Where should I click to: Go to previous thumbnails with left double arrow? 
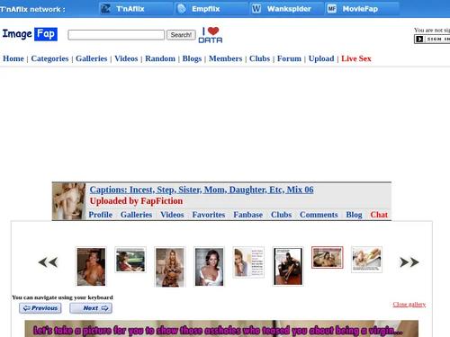(48, 262)
